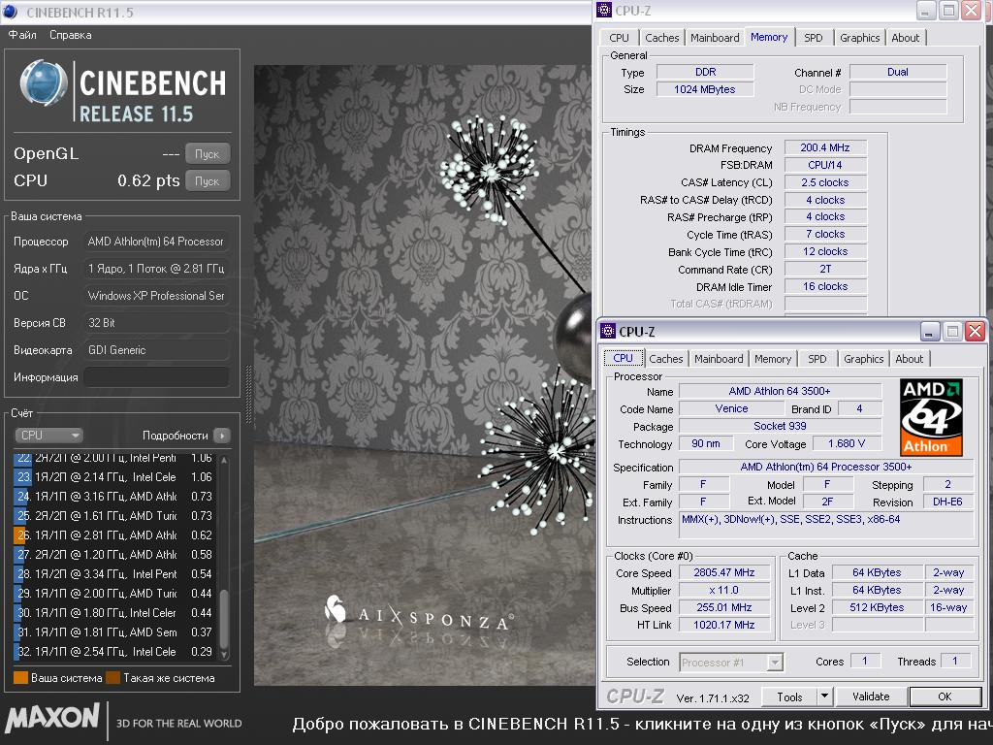
Task: Open About tab in upper CPU-Z window
Action: tap(905, 38)
